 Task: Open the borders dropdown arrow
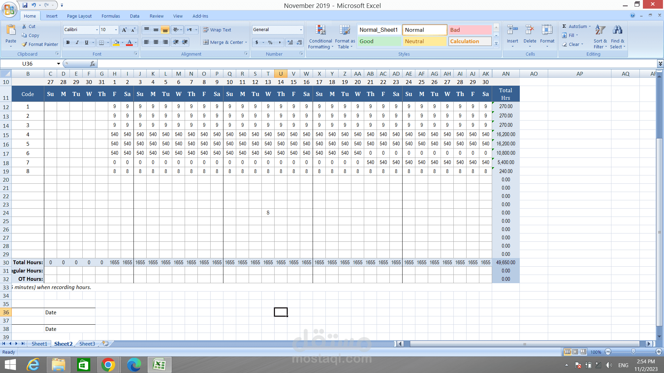click(108, 42)
